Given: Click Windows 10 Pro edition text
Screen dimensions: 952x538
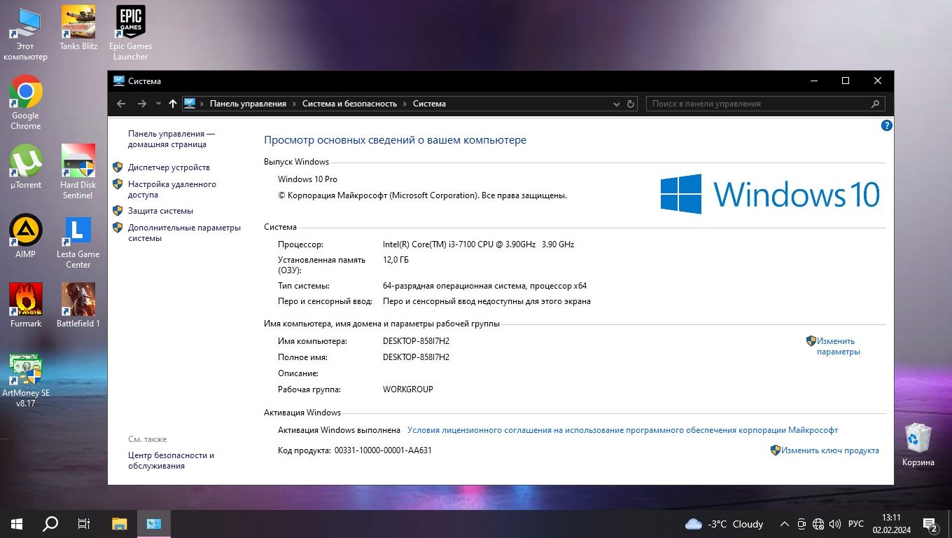Looking at the screenshot, I should pyautogui.click(x=307, y=179).
